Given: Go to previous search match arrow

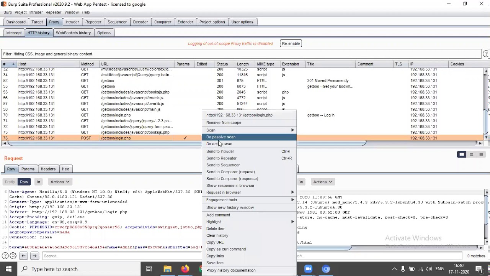Looking at the screenshot, I should pos(23,256).
